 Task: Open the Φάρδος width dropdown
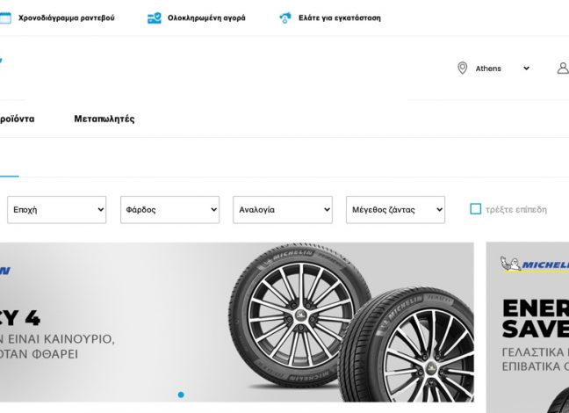[169, 210]
